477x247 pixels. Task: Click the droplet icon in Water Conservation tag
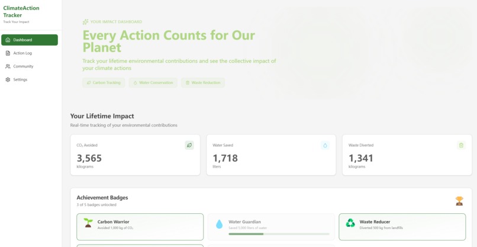135,82
